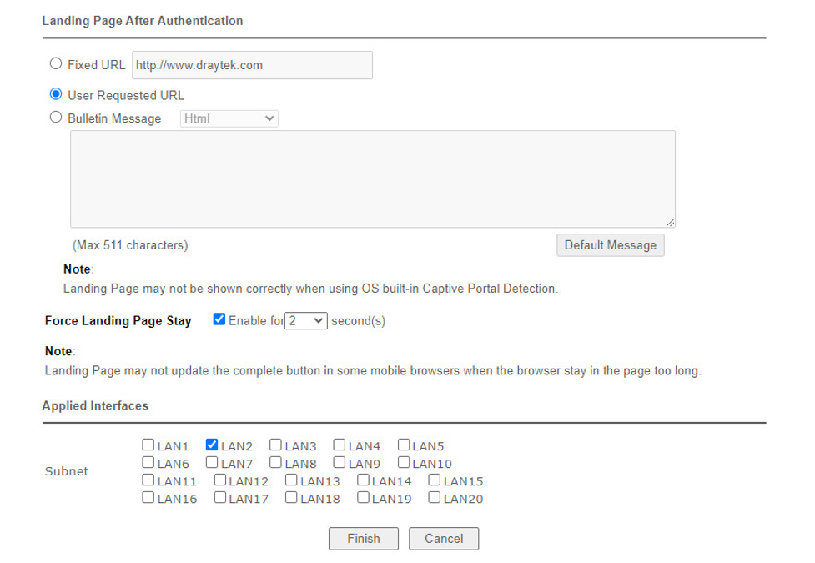Enable the LAN16 subnet checkbox
Viewport: 815px width, 563px height.
[148, 497]
